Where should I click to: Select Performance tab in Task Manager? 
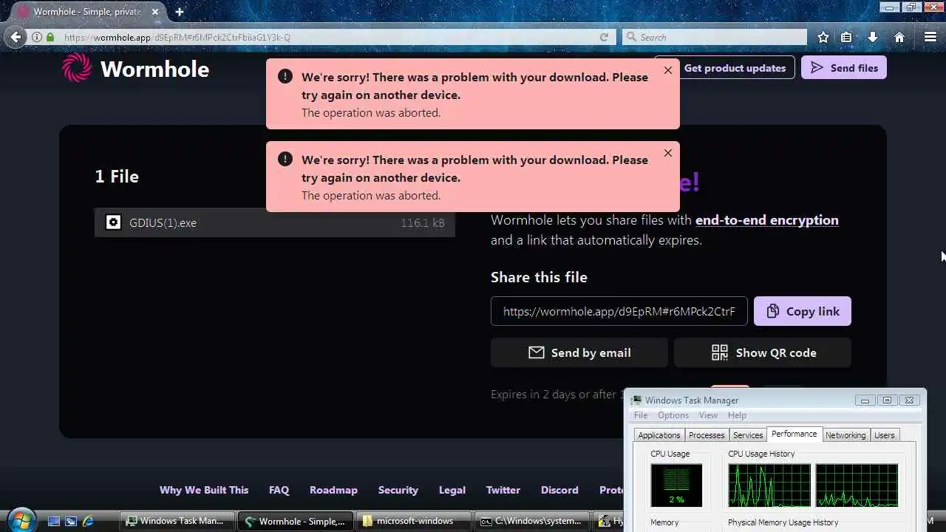click(x=794, y=434)
